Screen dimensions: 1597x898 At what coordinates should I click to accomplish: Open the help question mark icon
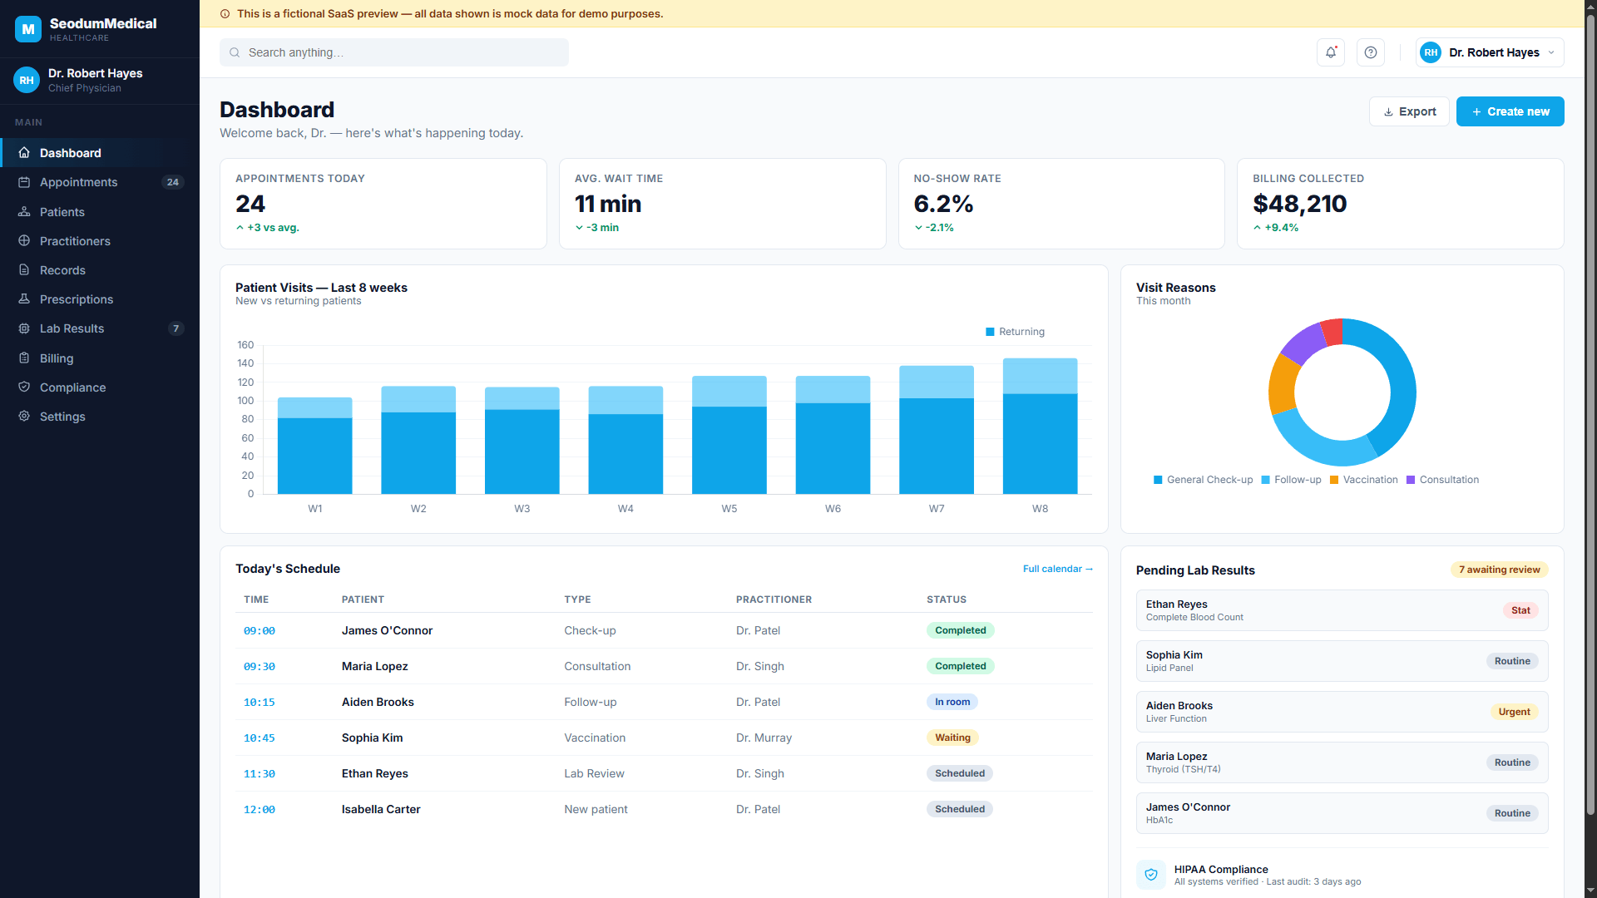(1371, 52)
